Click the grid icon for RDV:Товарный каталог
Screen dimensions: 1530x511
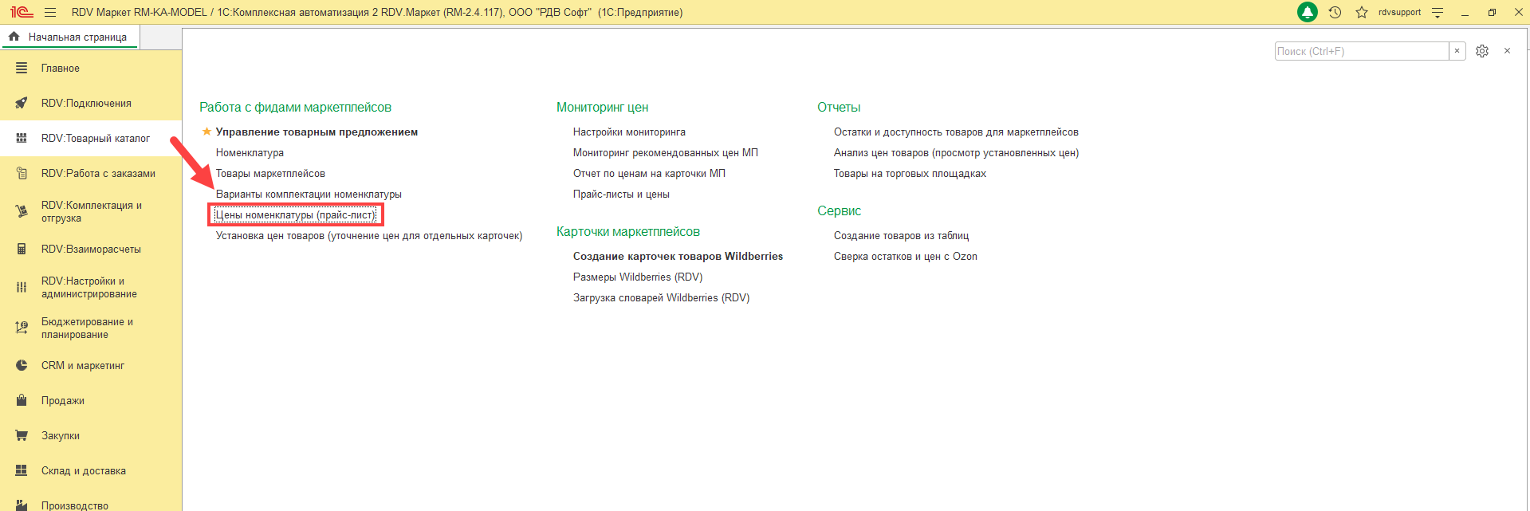click(22, 139)
